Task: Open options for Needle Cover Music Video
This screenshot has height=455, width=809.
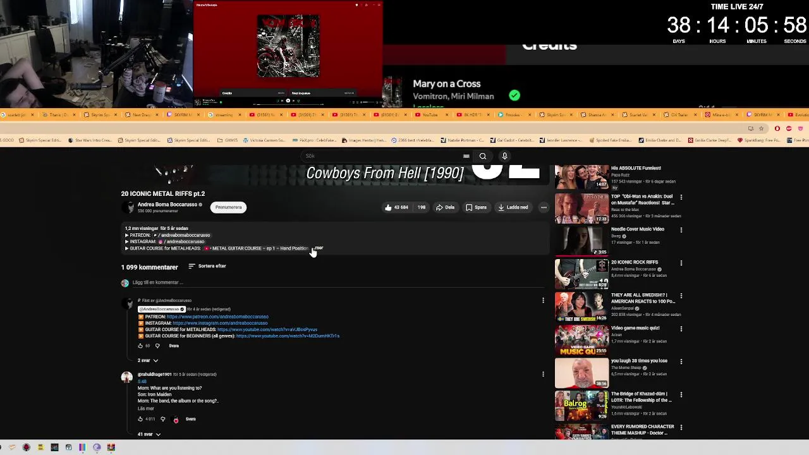Action: tap(681, 230)
